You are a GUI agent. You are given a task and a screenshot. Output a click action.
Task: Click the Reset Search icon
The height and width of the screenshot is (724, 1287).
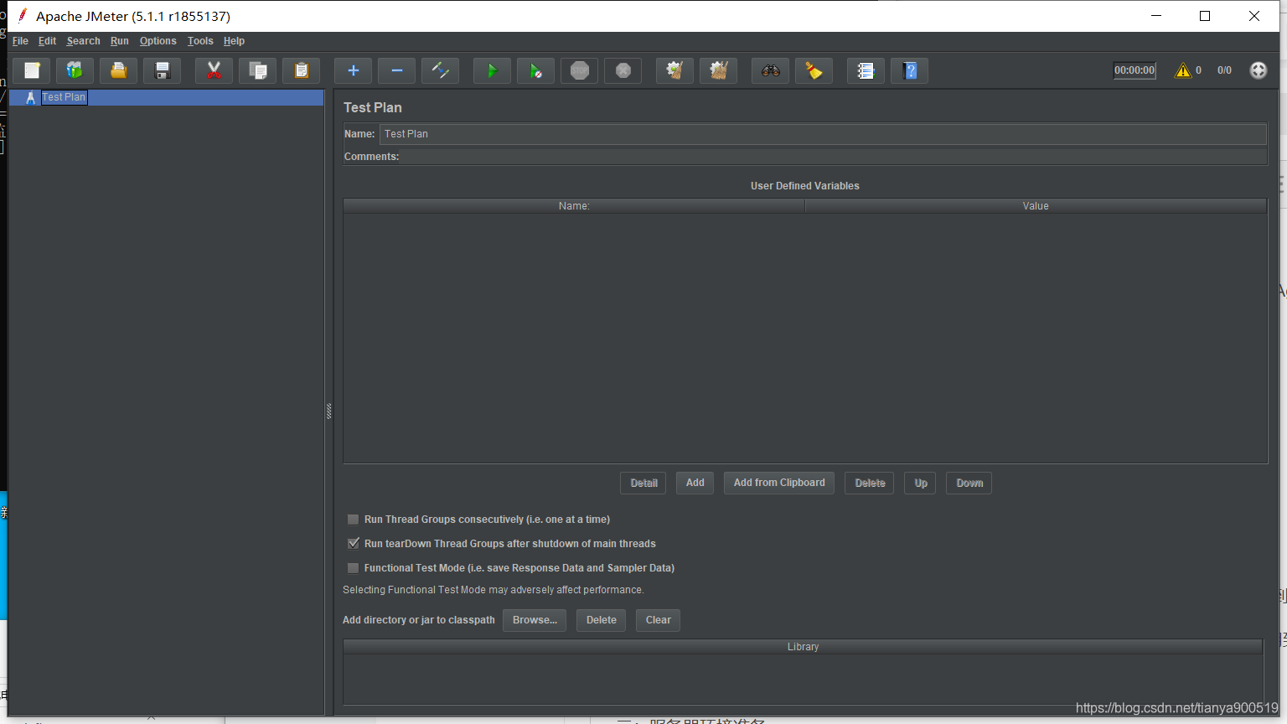(x=814, y=70)
